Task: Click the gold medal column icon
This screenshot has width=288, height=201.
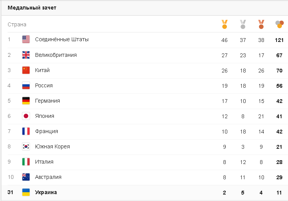Action: (x=224, y=24)
